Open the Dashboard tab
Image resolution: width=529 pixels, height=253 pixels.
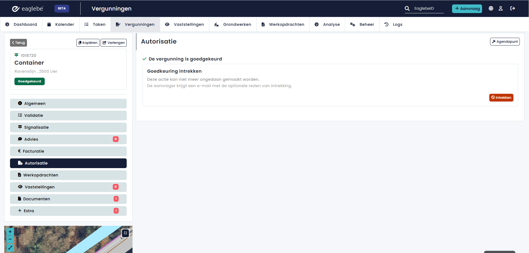pos(21,24)
